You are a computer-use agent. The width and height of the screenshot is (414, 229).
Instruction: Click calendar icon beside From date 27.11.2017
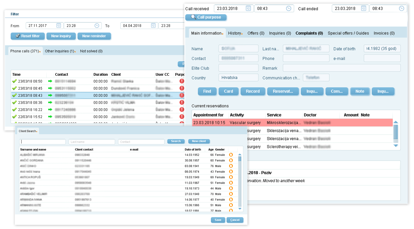[x=59, y=26]
